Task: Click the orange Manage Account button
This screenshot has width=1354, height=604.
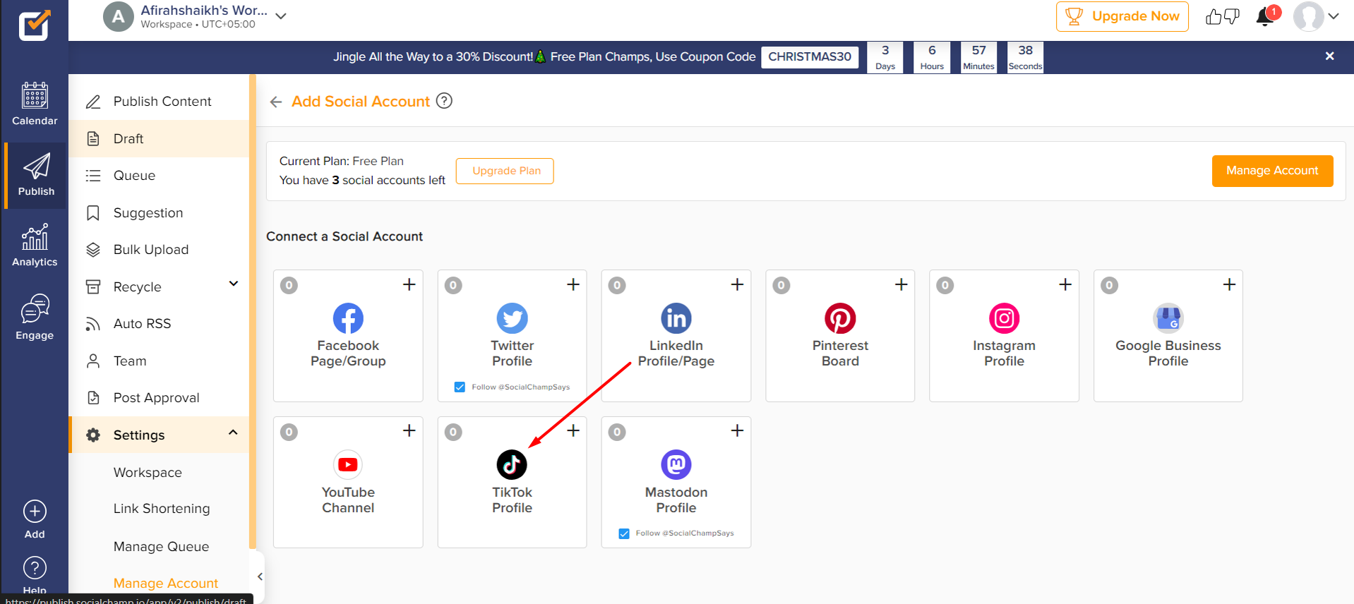Action: coord(1272,171)
